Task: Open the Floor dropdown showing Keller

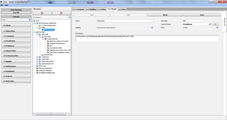Action: [x=217, y=28]
